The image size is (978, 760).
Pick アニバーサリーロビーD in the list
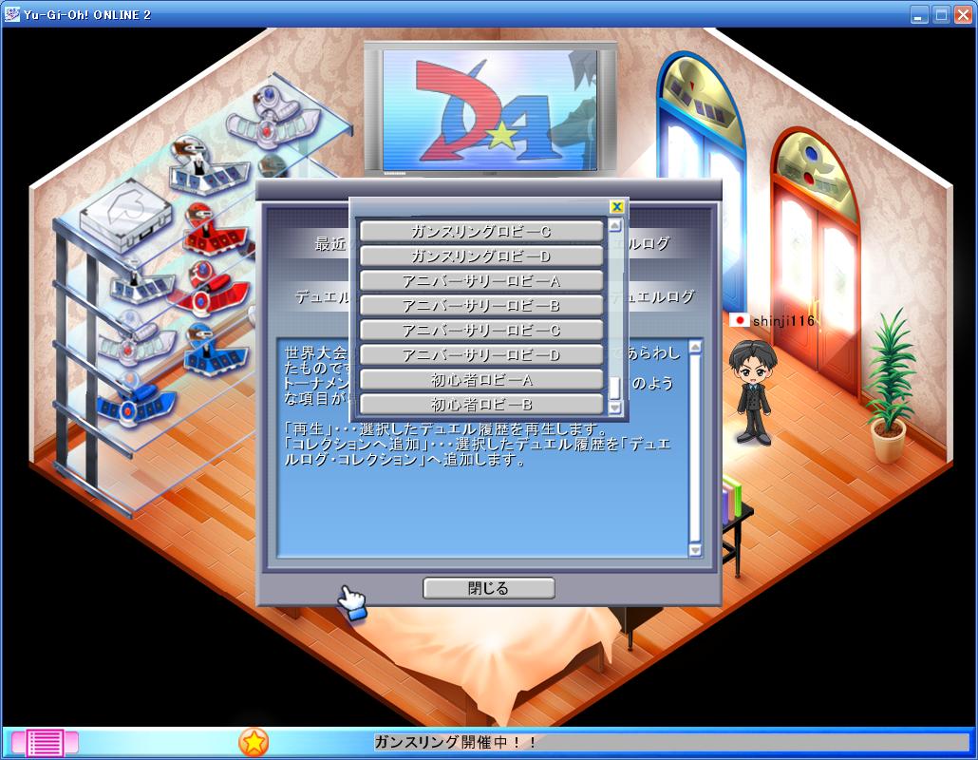pyautogui.click(x=481, y=355)
